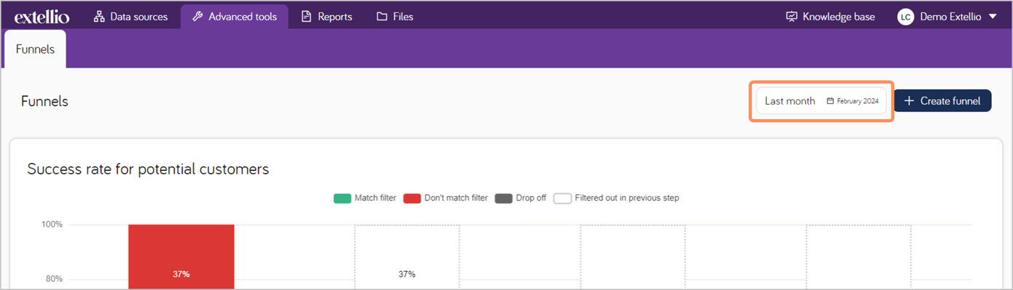Click the Advanced tools wrench icon
1013x290 pixels.
tap(197, 16)
